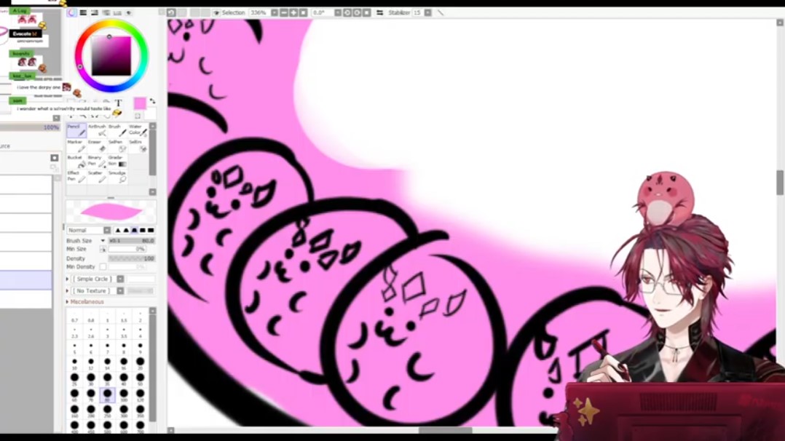Open the Normal brush mode dropdown
Viewport: 785px width, 441px height.
point(107,230)
